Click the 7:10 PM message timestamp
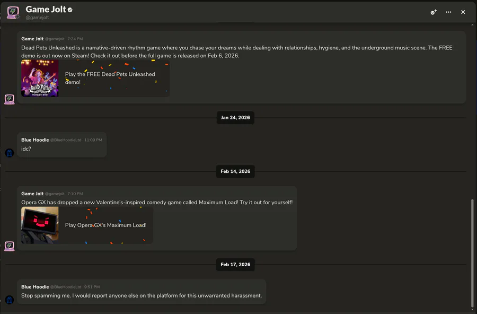 [75, 194]
